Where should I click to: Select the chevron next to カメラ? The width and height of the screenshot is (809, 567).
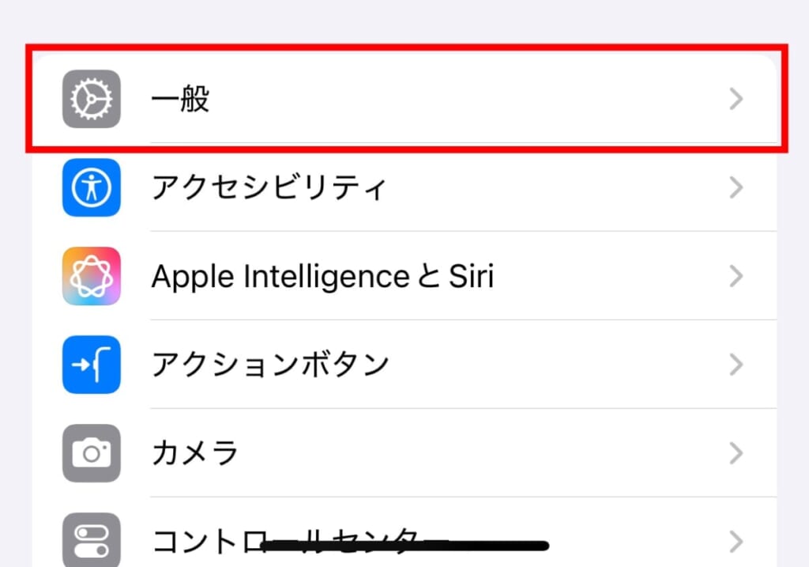tap(736, 453)
